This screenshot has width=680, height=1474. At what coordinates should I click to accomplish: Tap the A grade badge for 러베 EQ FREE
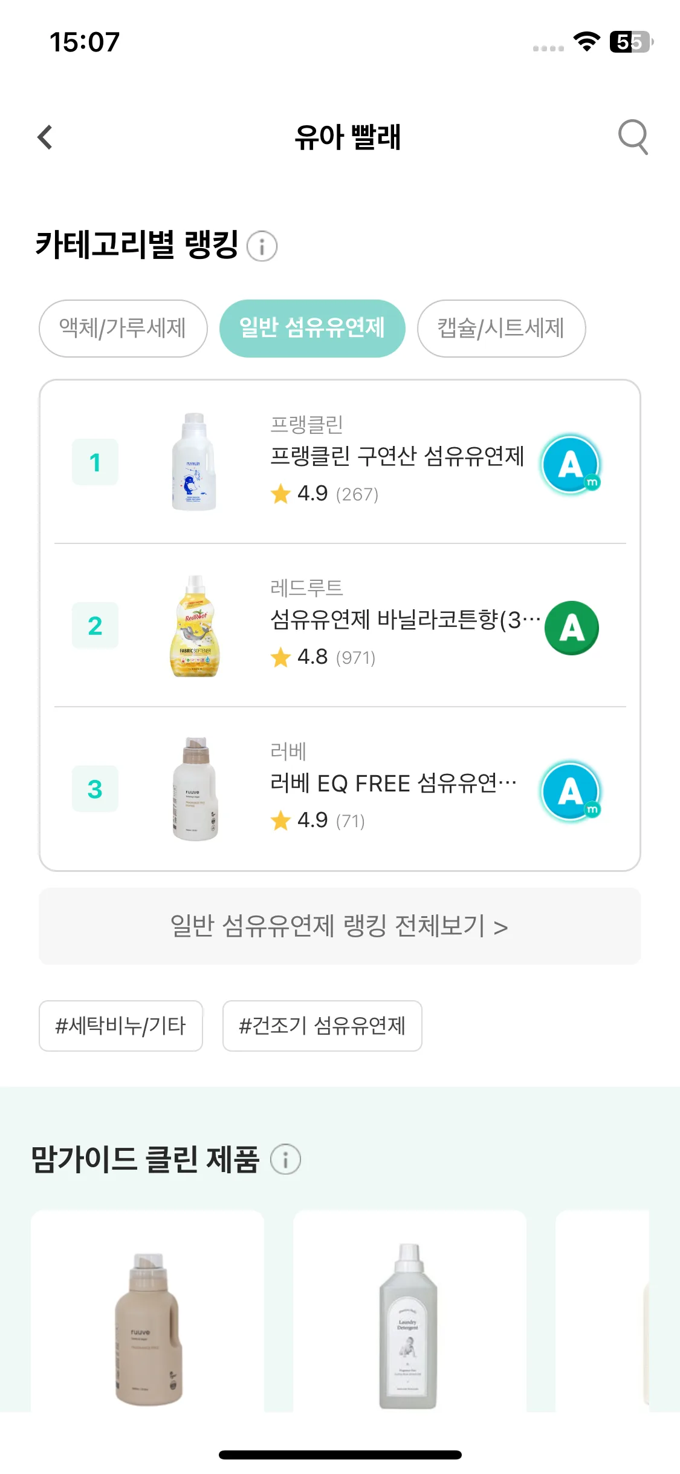571,791
